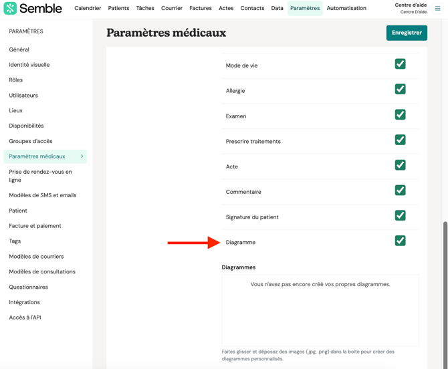Click the Enregistrer button
The height and width of the screenshot is (369, 448).
407,33
